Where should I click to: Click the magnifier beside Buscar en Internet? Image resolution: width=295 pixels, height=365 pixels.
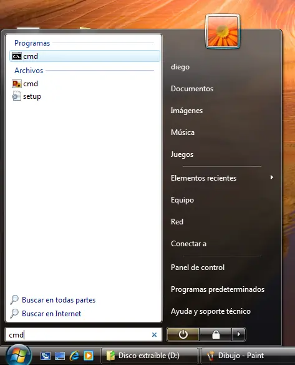tap(14, 314)
